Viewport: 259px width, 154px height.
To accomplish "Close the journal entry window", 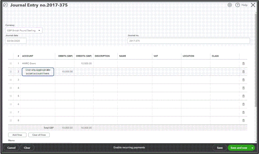I will [x=253, y=5].
